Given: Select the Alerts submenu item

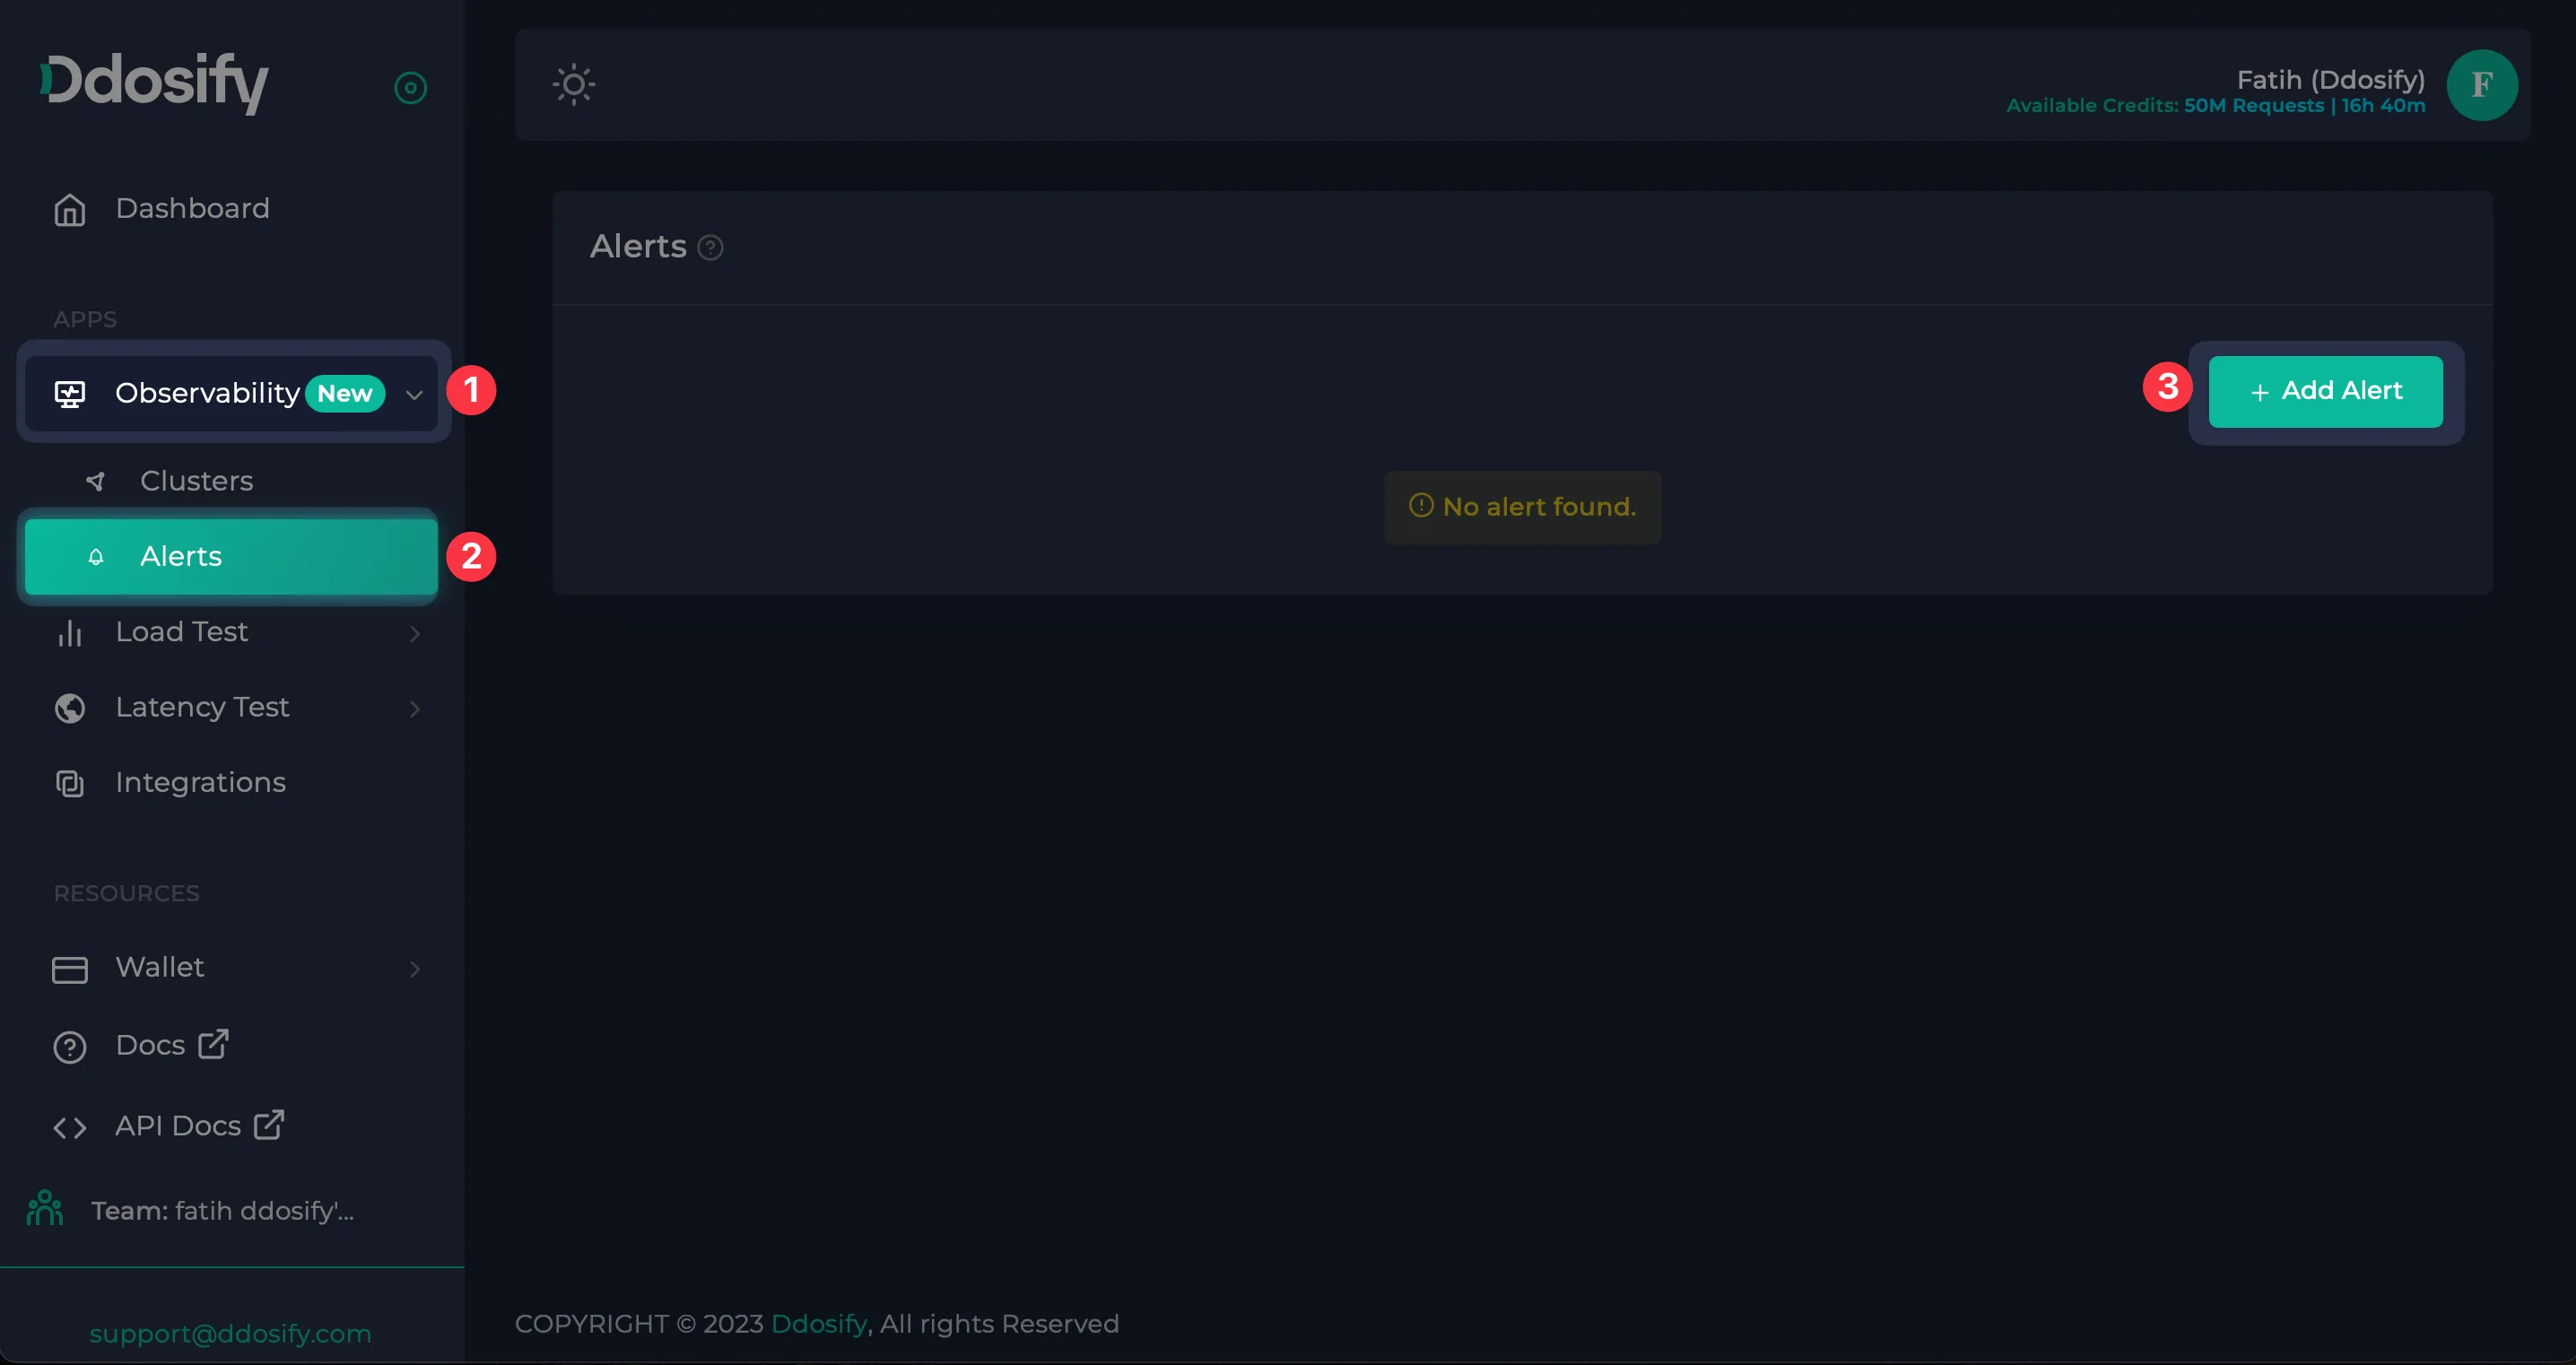Looking at the screenshot, I should pyautogui.click(x=231, y=556).
